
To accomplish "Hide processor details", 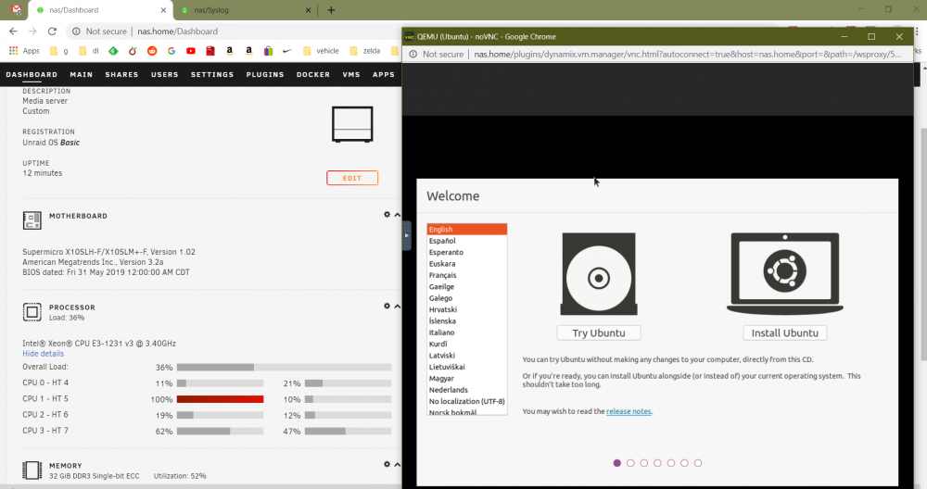I will 44,354.
